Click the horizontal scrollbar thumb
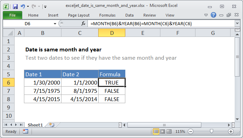 (x=165, y=125)
